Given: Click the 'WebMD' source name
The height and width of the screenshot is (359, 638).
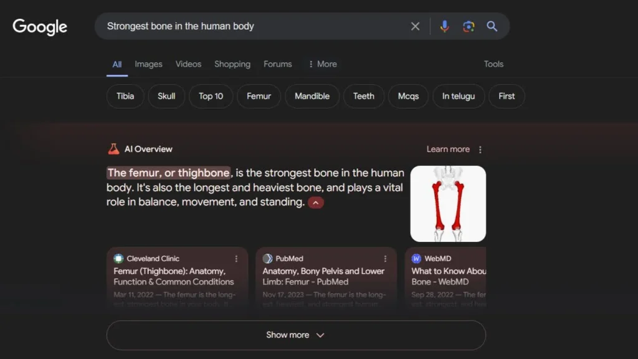Looking at the screenshot, I should click(x=438, y=259).
